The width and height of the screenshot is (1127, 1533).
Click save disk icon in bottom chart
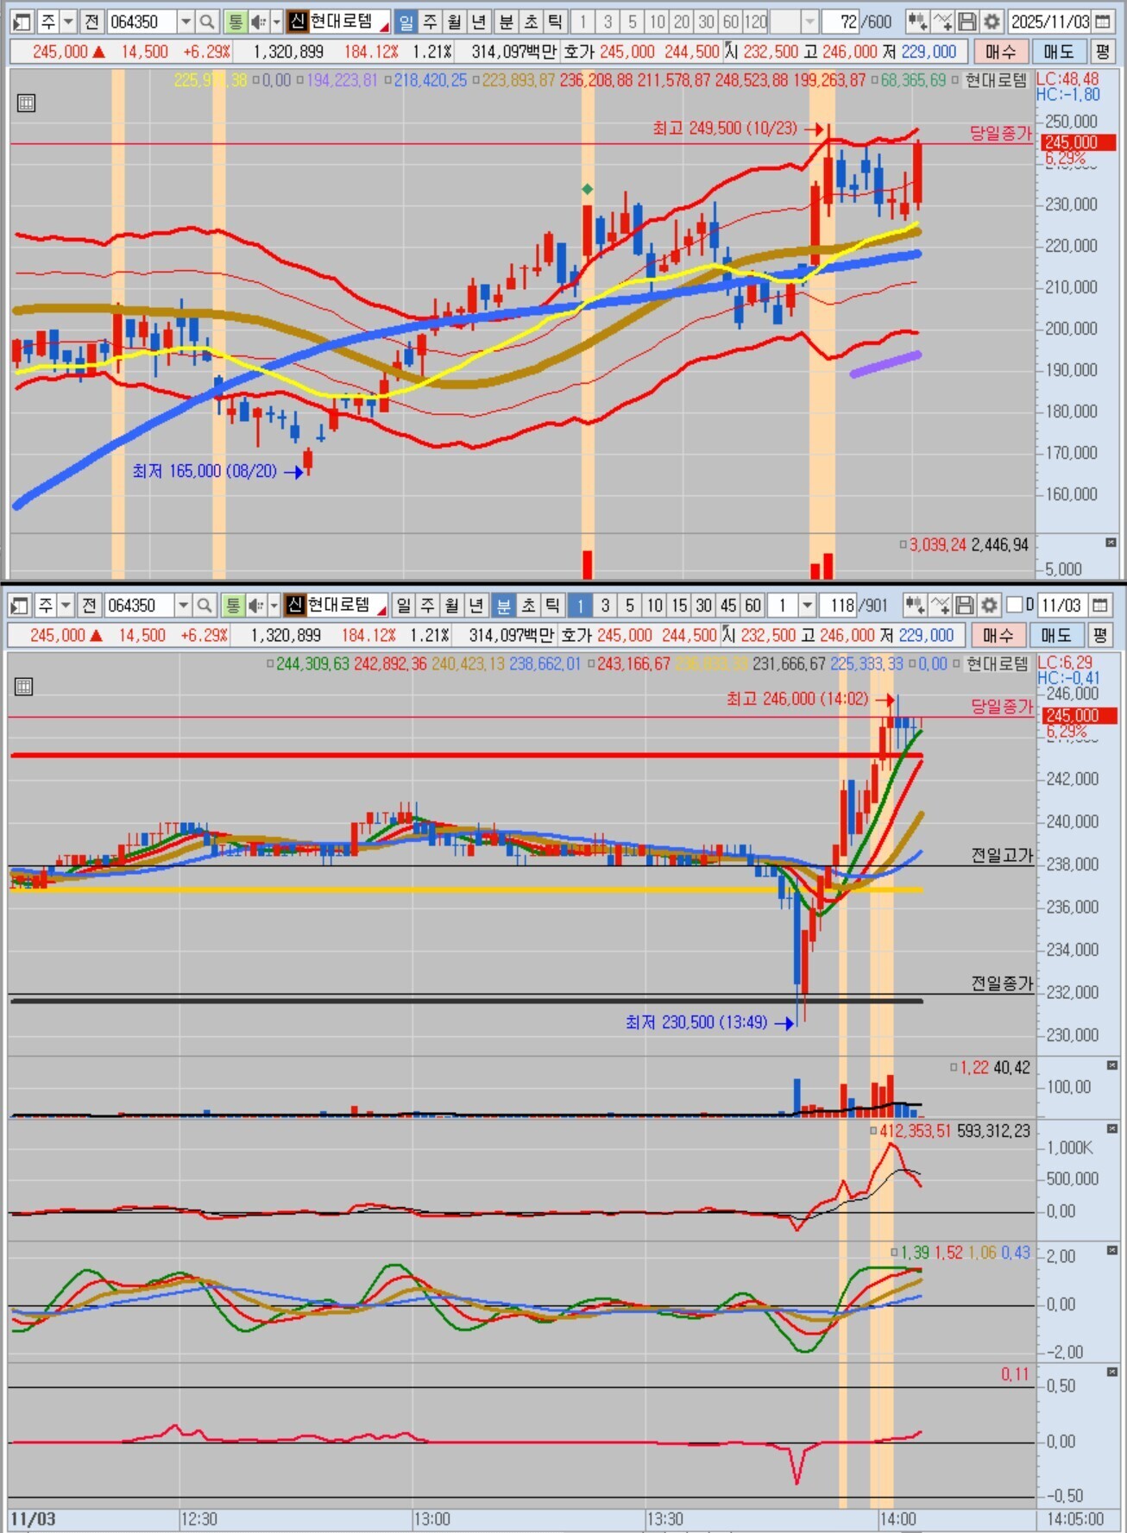point(965,606)
